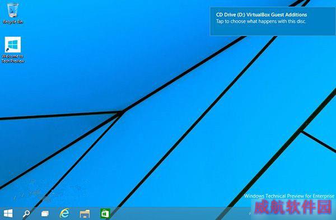
Task: Launch Task View from the taskbar
Action: 45,214
